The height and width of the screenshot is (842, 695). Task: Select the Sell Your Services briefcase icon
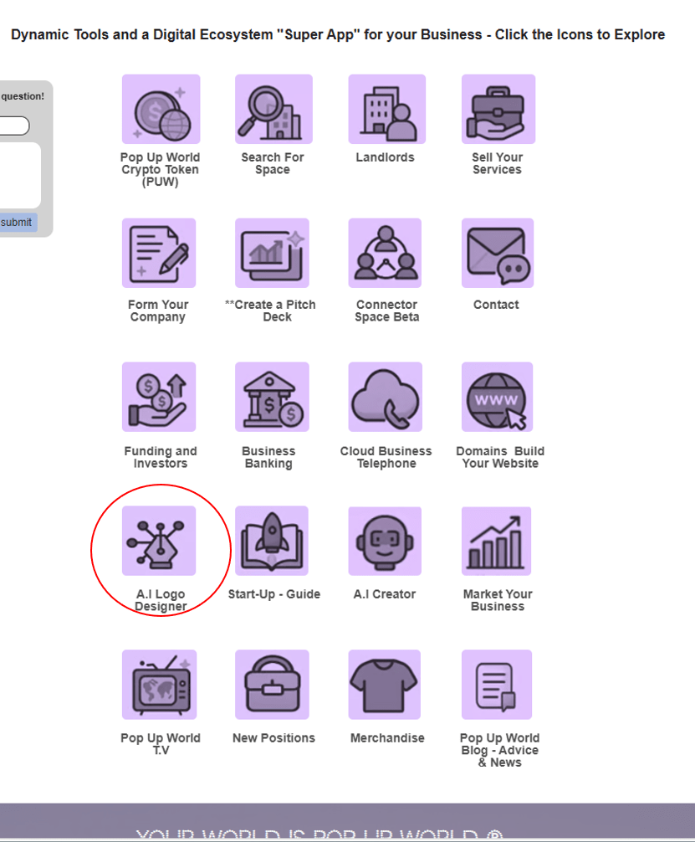[498, 110]
